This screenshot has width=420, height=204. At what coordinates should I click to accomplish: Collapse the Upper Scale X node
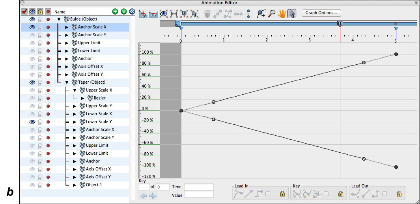75,90
